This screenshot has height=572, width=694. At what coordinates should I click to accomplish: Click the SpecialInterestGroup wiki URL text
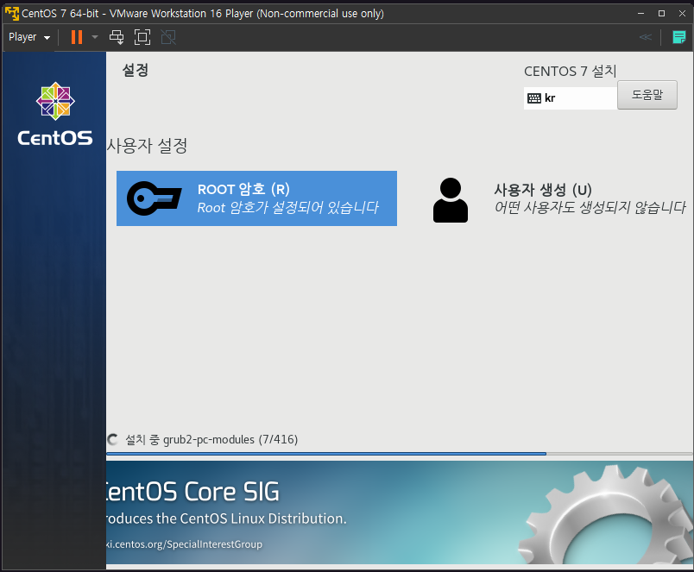(184, 544)
